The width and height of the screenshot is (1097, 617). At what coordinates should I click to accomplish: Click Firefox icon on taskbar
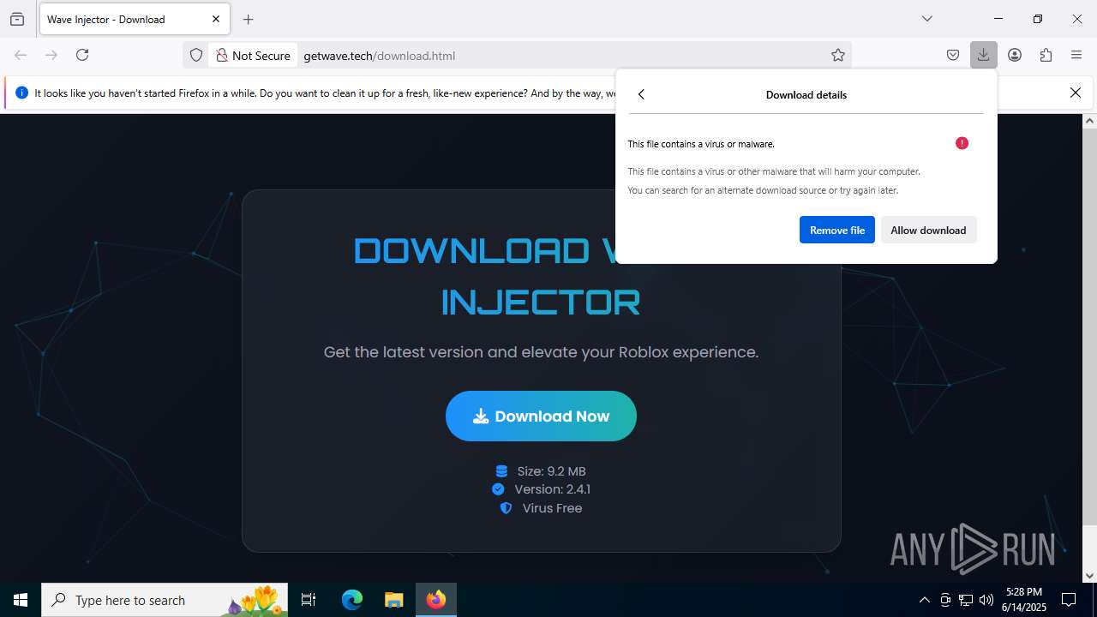[436, 600]
